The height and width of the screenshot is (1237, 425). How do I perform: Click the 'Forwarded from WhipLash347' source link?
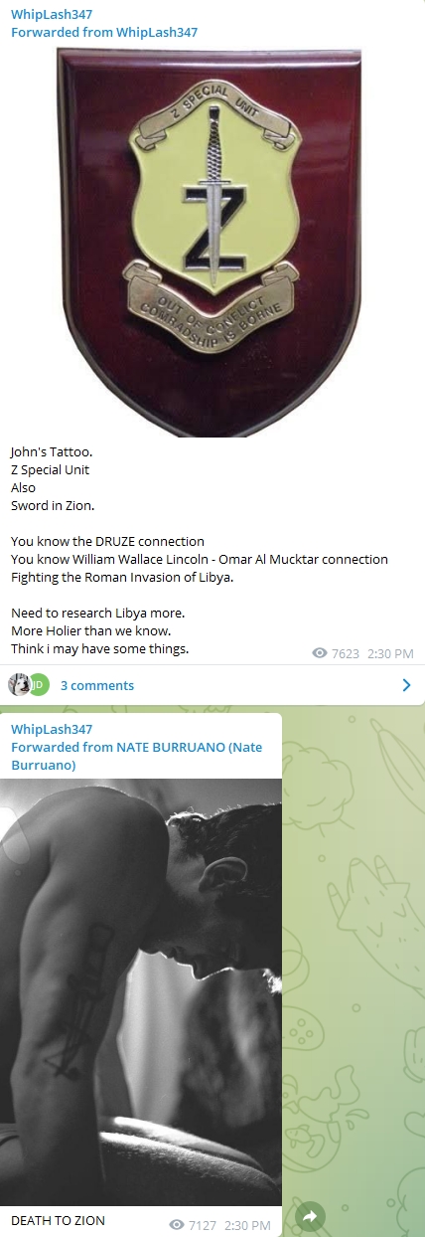click(x=104, y=32)
